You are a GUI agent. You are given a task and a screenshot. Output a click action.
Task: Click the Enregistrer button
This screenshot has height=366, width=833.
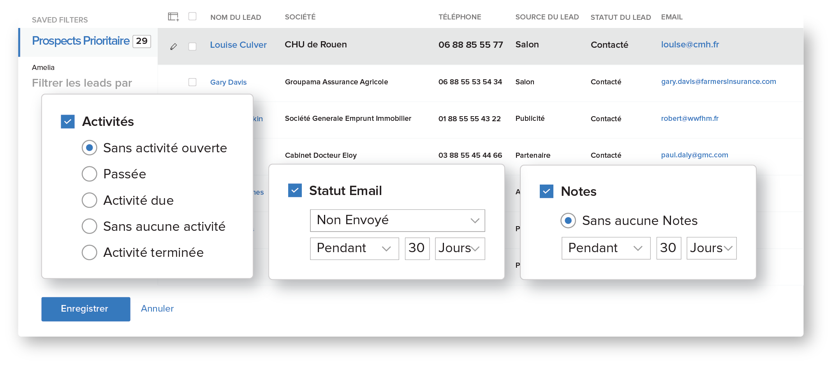pyautogui.click(x=86, y=309)
